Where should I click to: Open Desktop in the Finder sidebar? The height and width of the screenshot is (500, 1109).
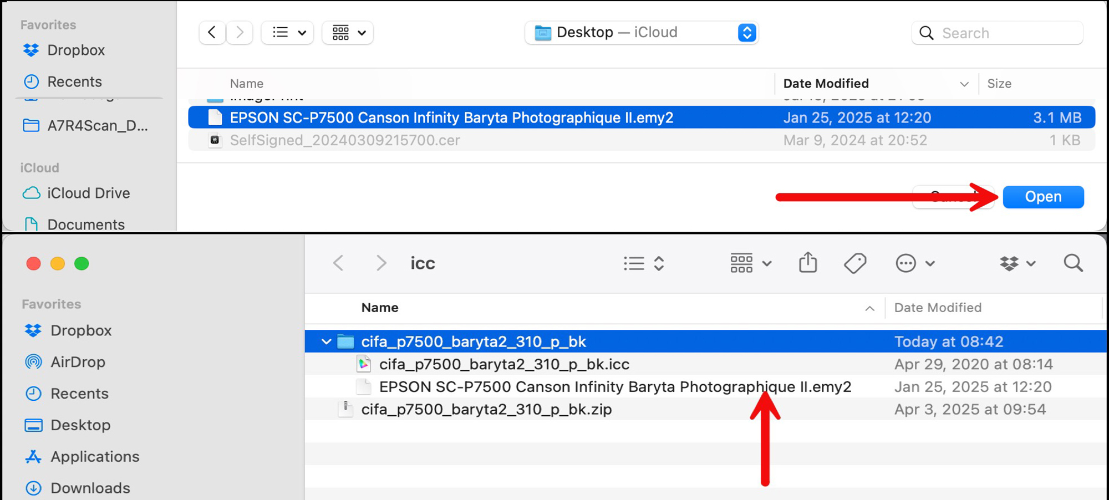pyautogui.click(x=68, y=425)
